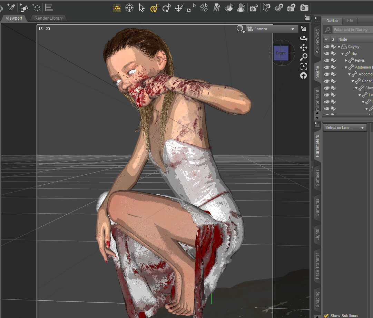Toggle visibility eye for Hip
The height and width of the screenshot is (318, 373).
[x=327, y=53]
